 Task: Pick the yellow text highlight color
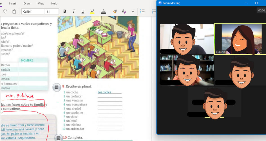click(x=92, y=12)
